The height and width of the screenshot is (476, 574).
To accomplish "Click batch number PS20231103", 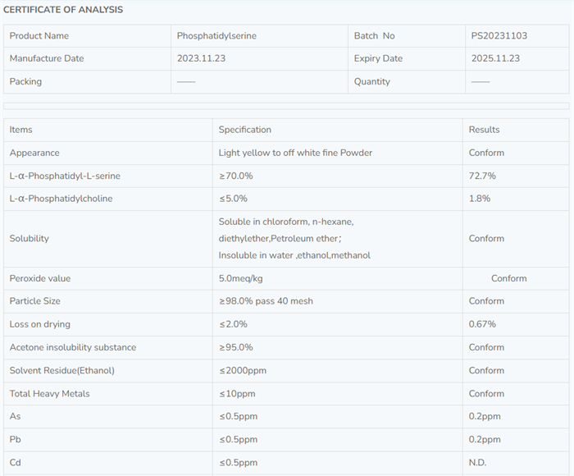I will click(500, 36).
